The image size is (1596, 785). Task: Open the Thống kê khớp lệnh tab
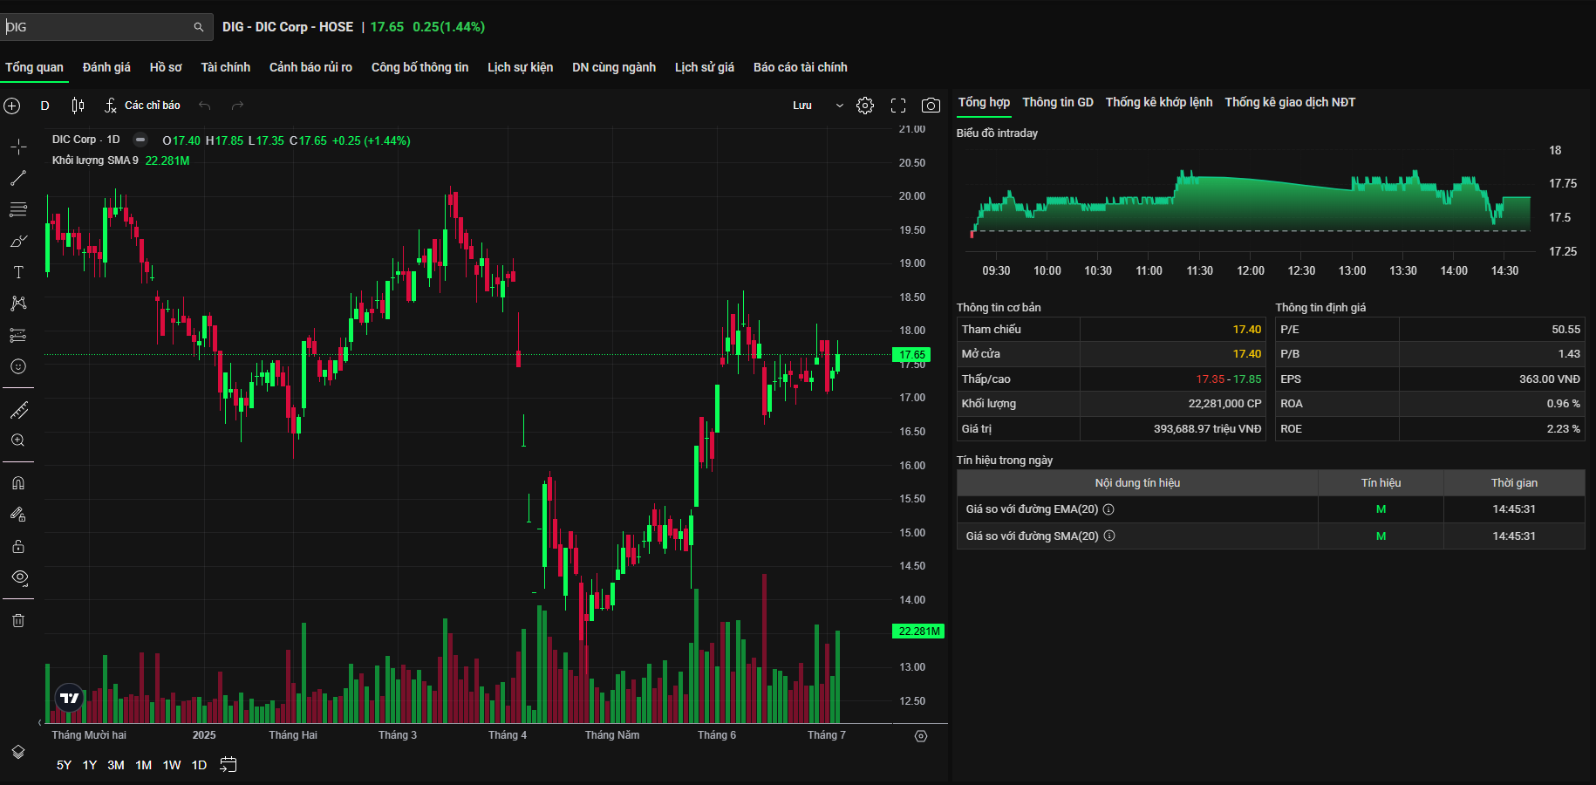(x=1159, y=102)
